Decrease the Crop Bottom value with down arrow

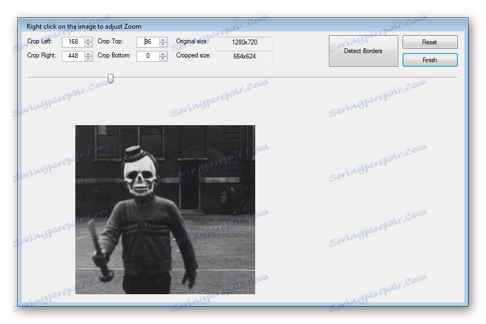(x=163, y=59)
